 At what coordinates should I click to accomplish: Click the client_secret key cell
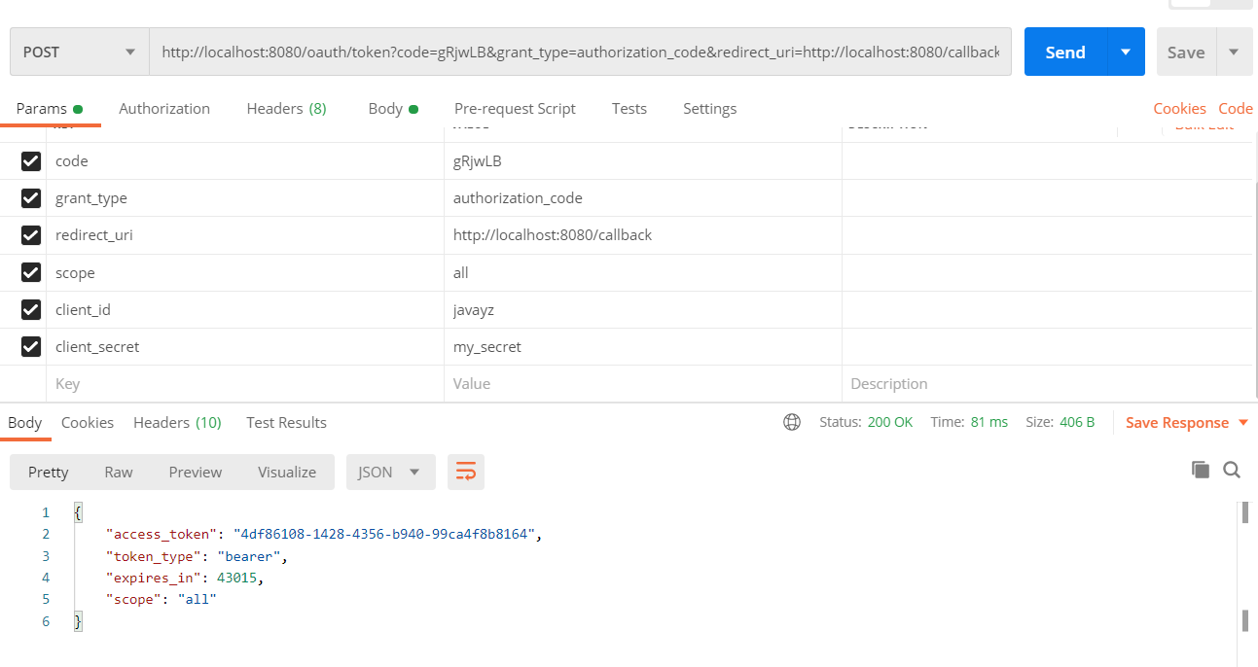click(x=245, y=346)
